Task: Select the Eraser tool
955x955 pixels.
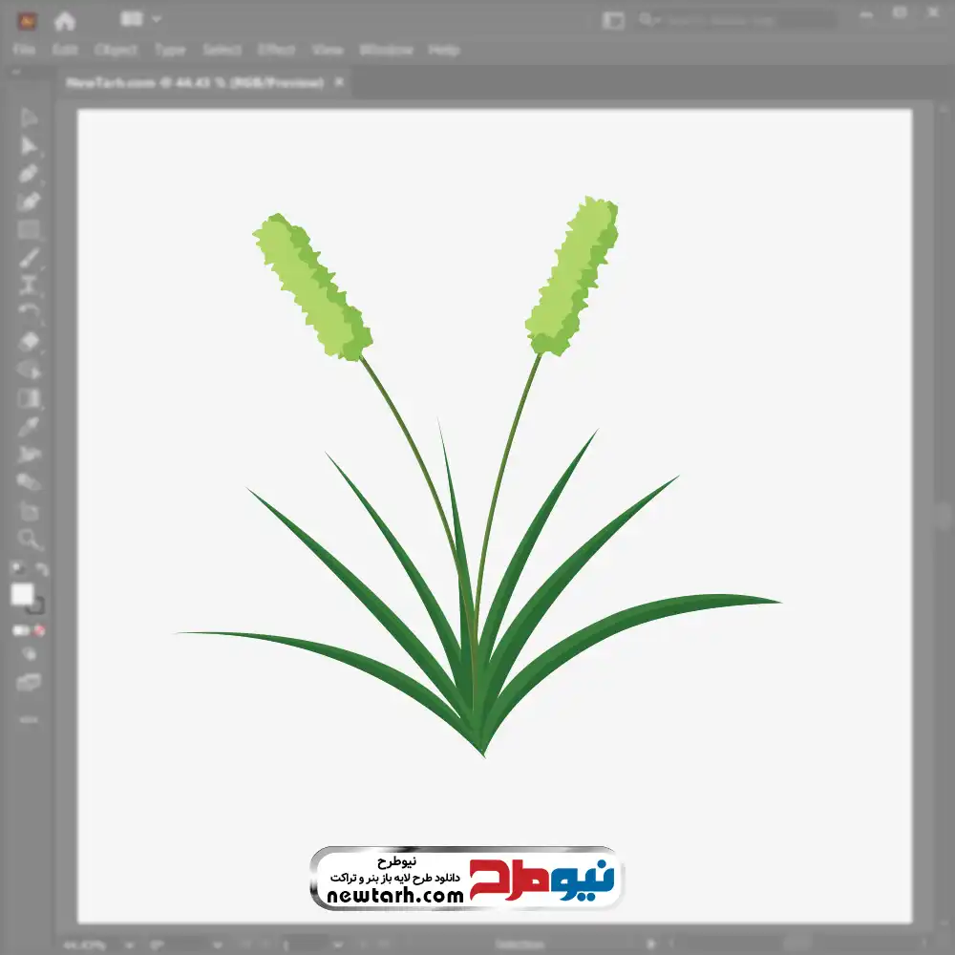Action: 28,341
